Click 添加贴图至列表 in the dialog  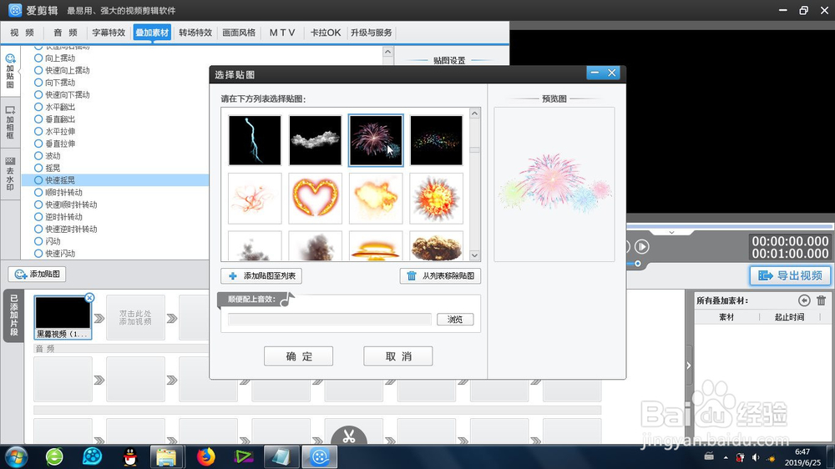[x=261, y=275]
